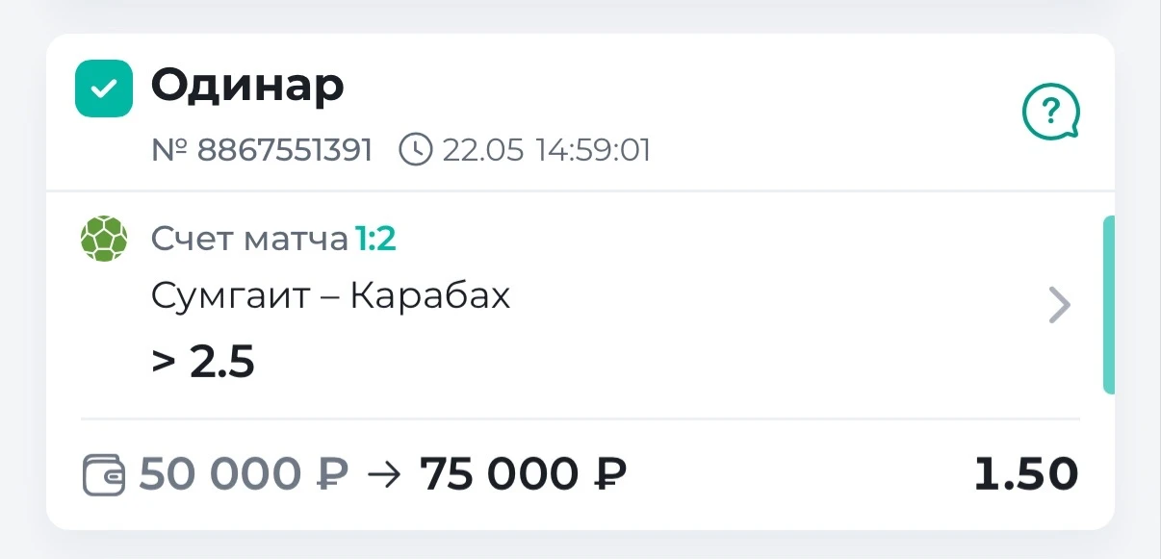Open the help chat question mark icon
This screenshot has height=559, width=1161.
pyautogui.click(x=1050, y=114)
